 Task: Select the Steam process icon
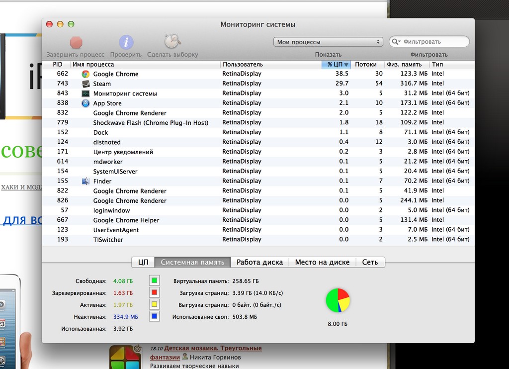click(85, 84)
